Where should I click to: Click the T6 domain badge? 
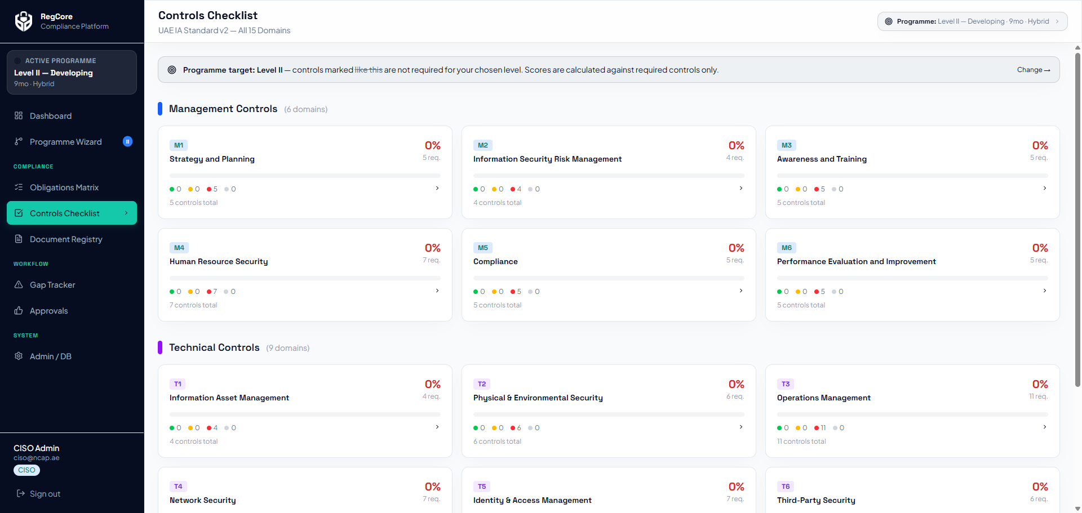pyautogui.click(x=786, y=487)
